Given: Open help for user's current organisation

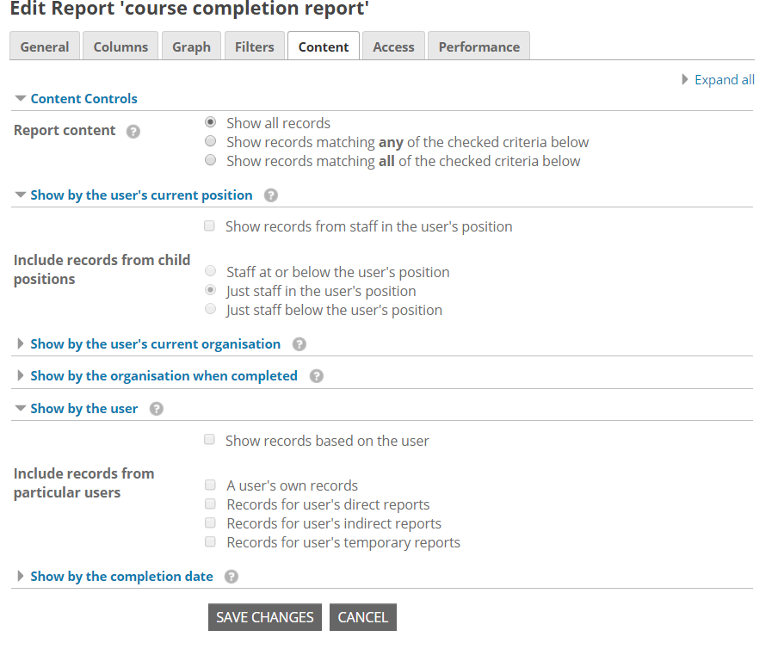Looking at the screenshot, I should (299, 344).
